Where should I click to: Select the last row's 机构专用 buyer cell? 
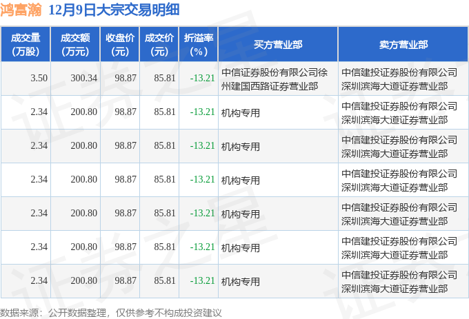[241, 281]
